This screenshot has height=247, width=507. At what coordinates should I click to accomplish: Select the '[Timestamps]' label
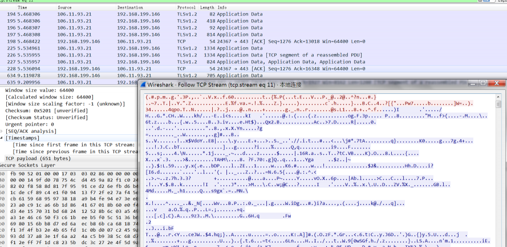[23, 138]
